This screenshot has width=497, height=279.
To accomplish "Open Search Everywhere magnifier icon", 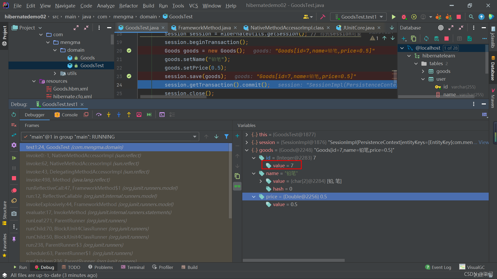I will click(x=471, y=17).
